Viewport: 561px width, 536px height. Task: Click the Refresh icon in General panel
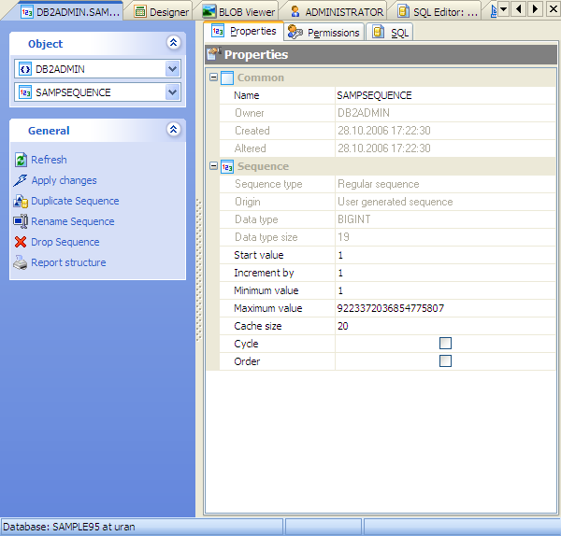click(x=22, y=160)
